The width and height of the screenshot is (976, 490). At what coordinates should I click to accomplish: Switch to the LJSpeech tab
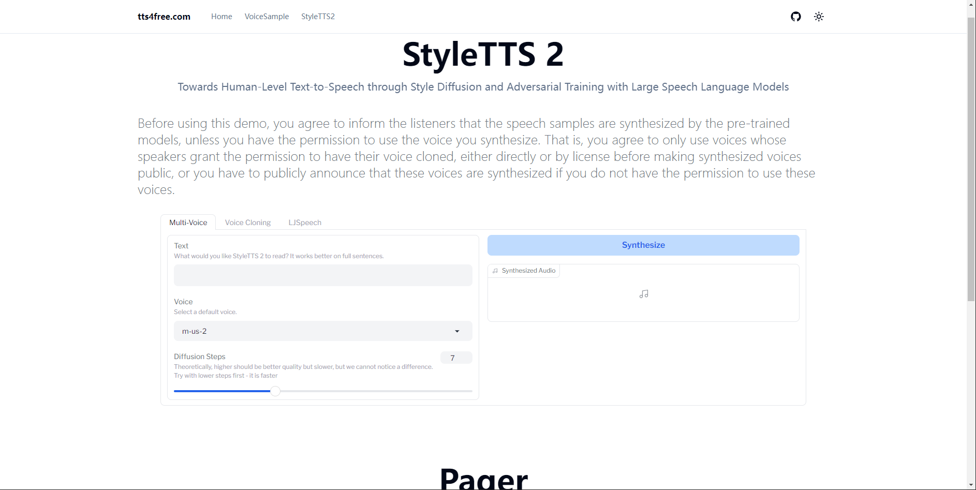click(305, 222)
